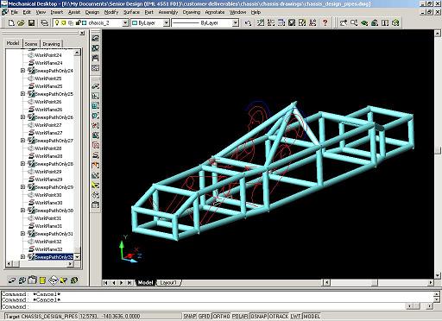Click the red question mark Help icon
This screenshot has height=321, width=442.
coord(325,22)
